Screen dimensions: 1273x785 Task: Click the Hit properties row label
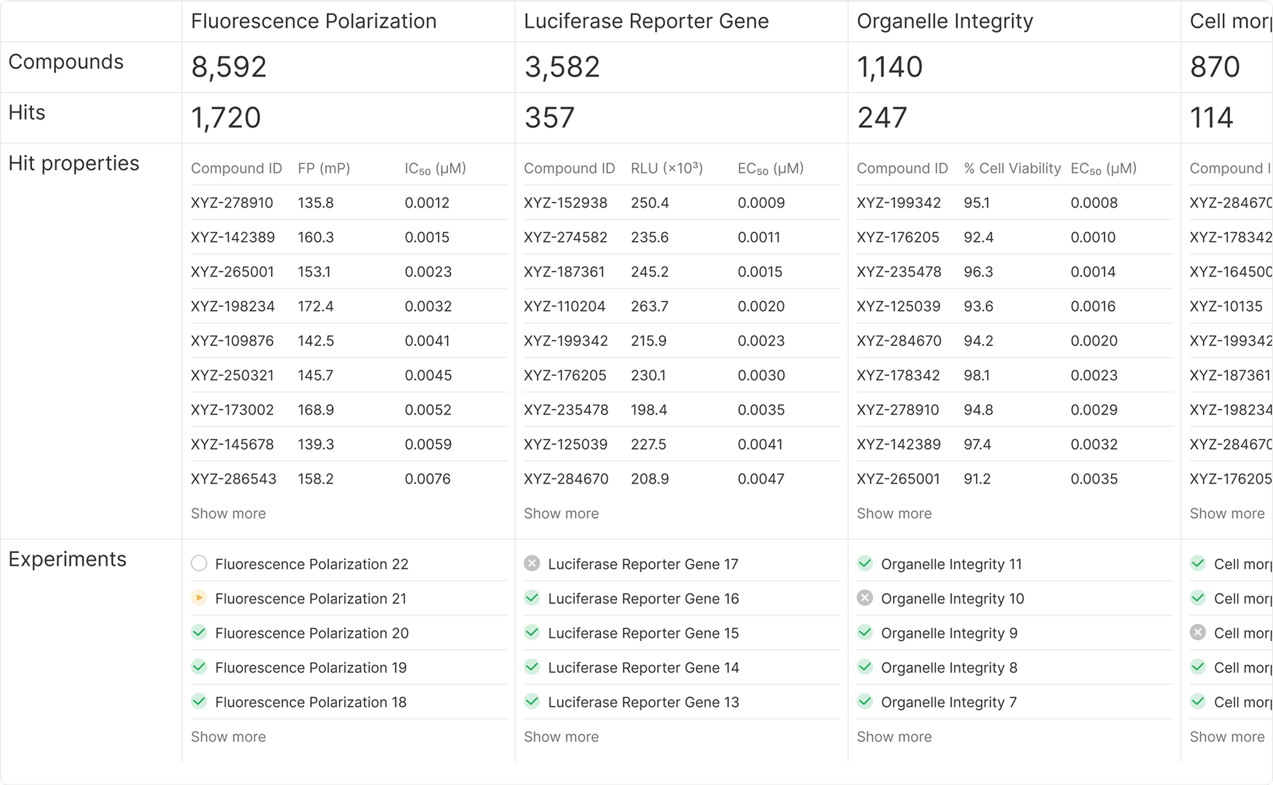coord(74,163)
